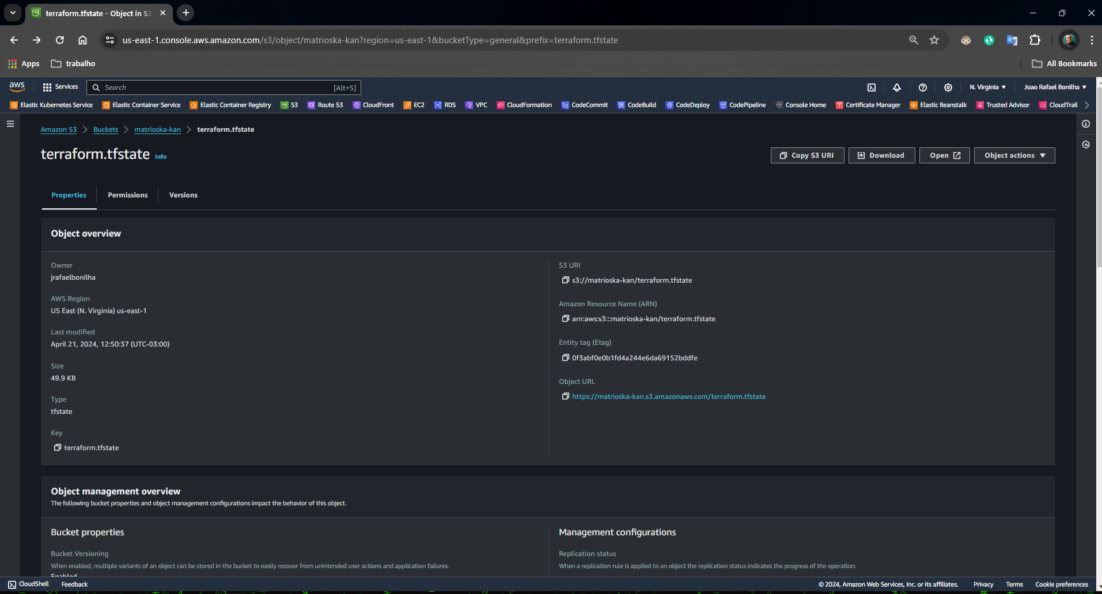The image size is (1102, 594).
Task: Click the Download button
Action: tap(881, 155)
